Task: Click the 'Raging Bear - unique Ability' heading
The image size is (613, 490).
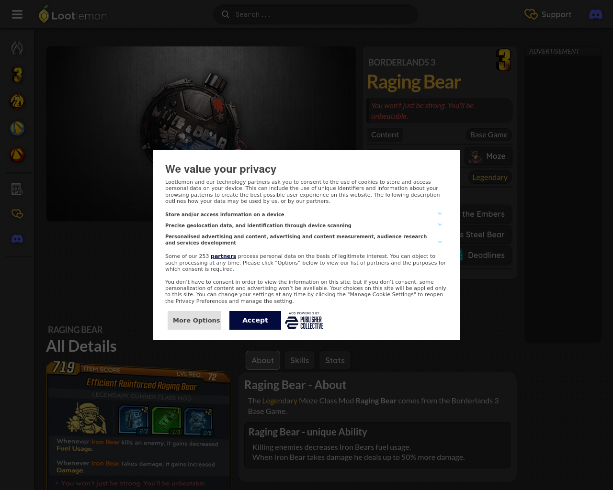Action: pos(307,432)
